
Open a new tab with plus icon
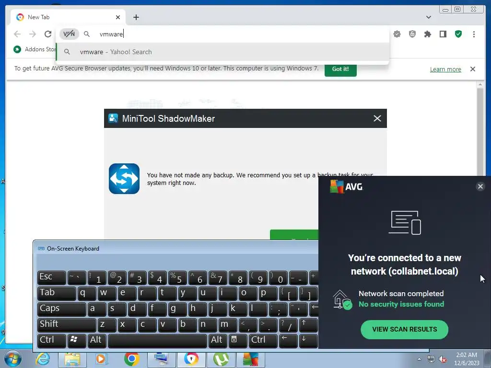click(136, 17)
